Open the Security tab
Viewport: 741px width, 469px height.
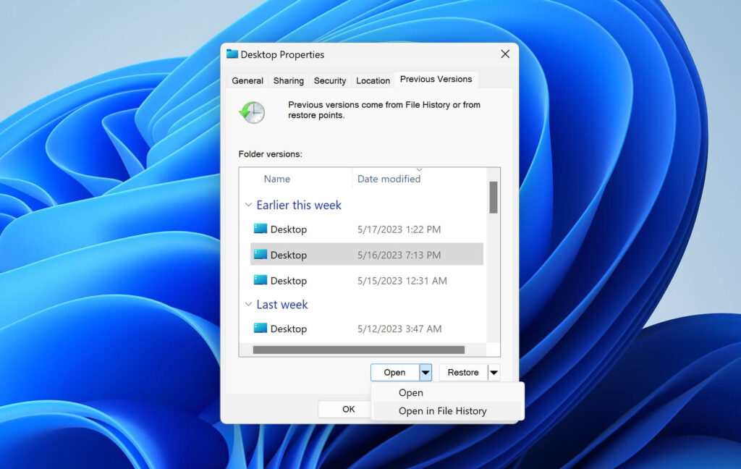(329, 80)
